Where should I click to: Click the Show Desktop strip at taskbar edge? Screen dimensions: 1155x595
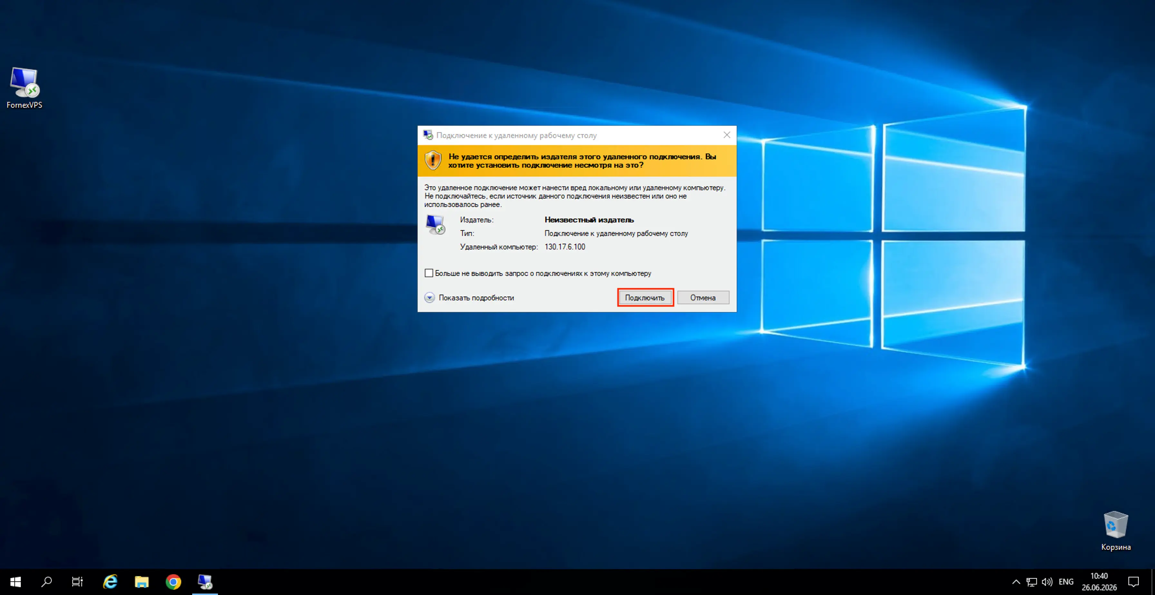1153,582
